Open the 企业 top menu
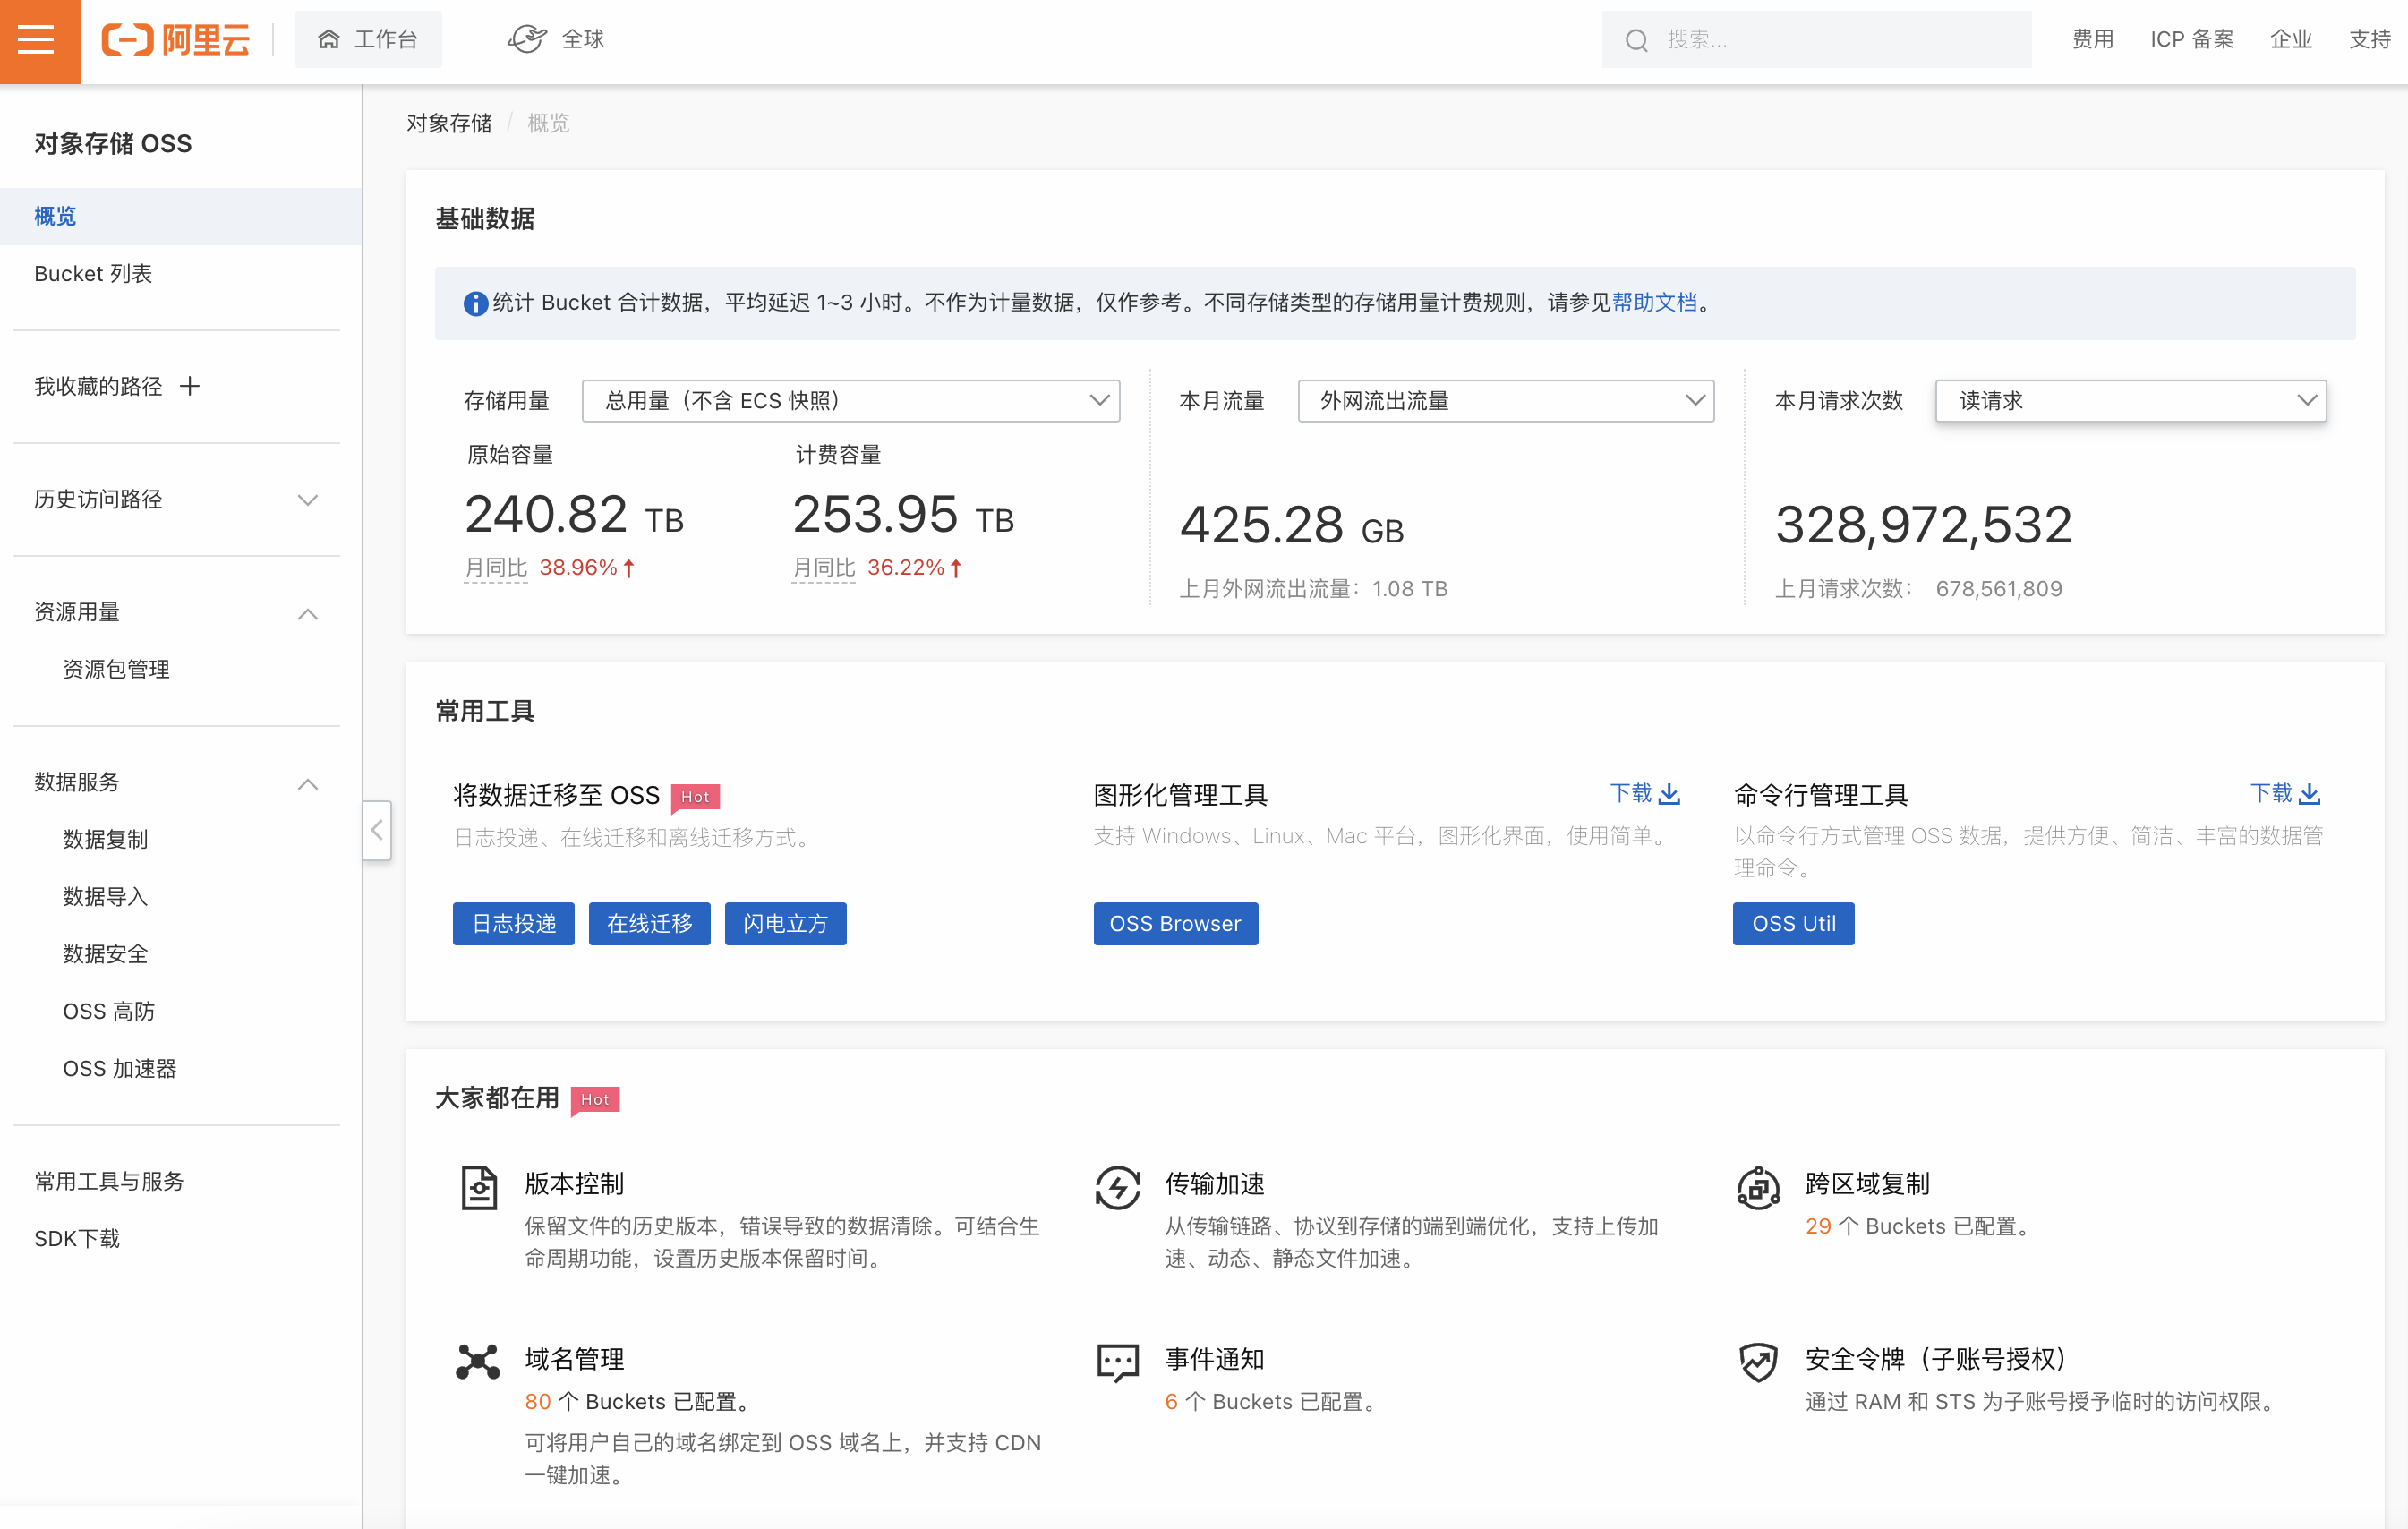The height and width of the screenshot is (1529, 2408). click(2291, 40)
